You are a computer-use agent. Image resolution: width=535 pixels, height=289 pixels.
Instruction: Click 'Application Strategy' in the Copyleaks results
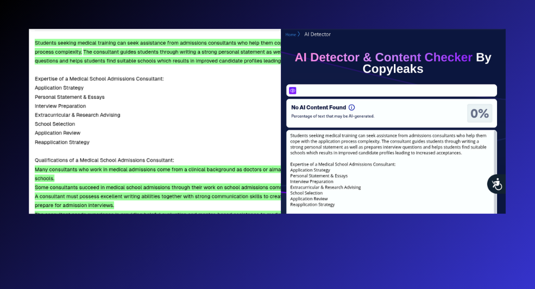[310, 170]
